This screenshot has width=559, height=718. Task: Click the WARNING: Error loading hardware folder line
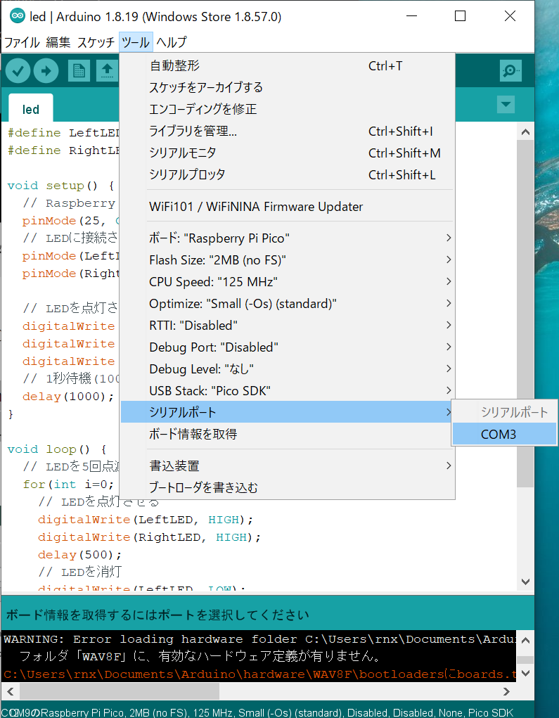pyautogui.click(x=259, y=639)
